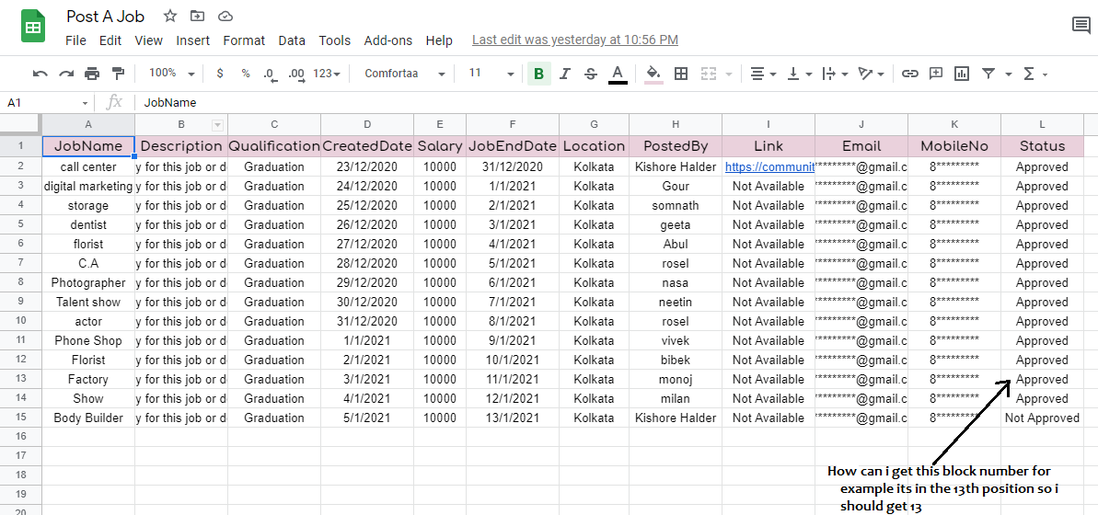
Task: Toggle strikethrough formatting
Action: point(591,74)
